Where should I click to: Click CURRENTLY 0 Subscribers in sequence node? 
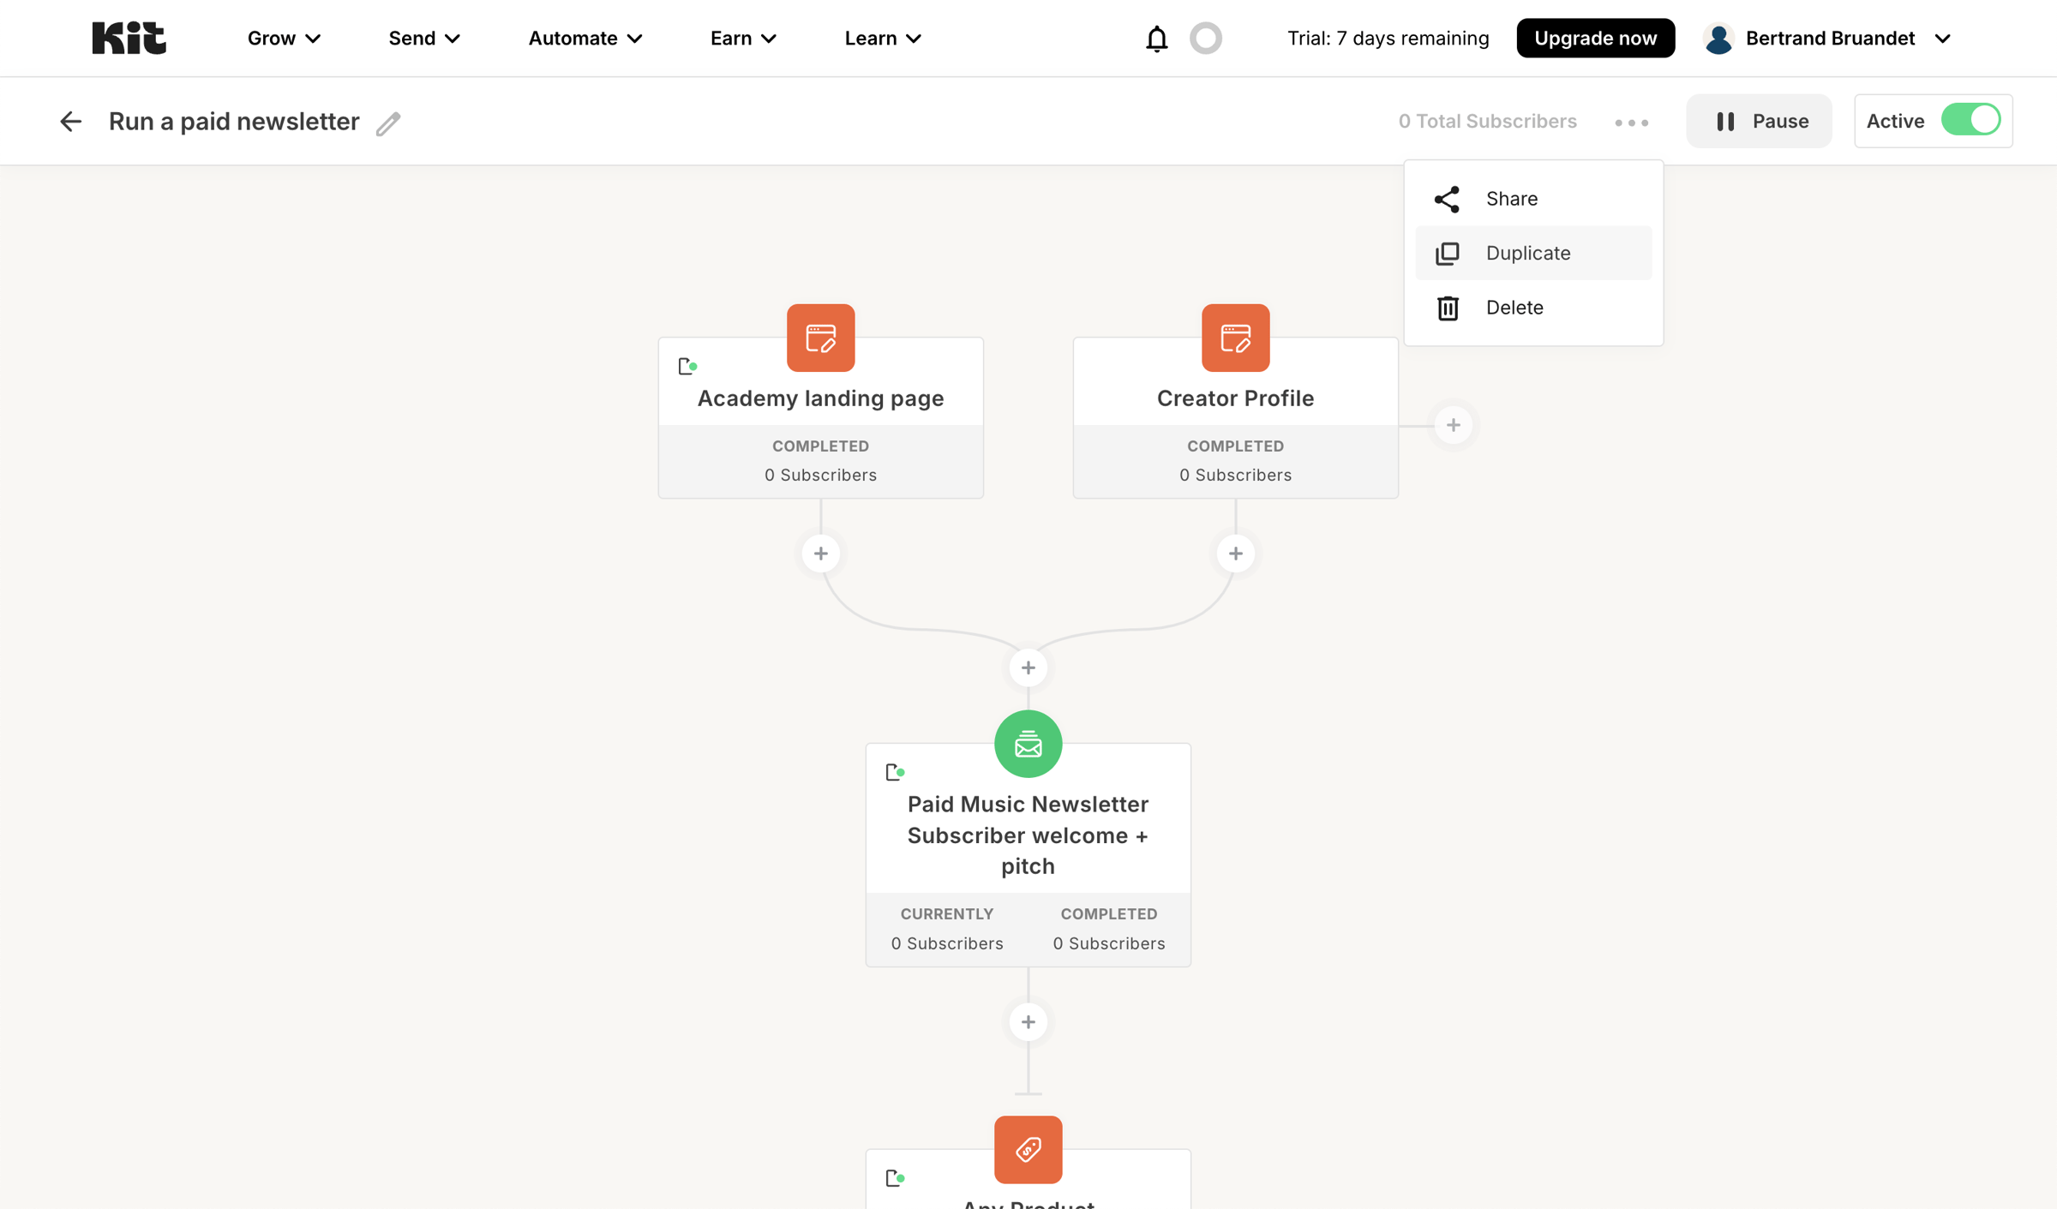tap(946, 929)
